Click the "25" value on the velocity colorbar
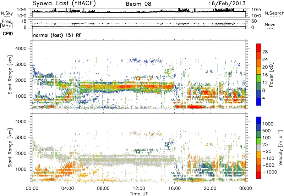Screen dimensions: 284x196 pyautogui.click(x=265, y=145)
